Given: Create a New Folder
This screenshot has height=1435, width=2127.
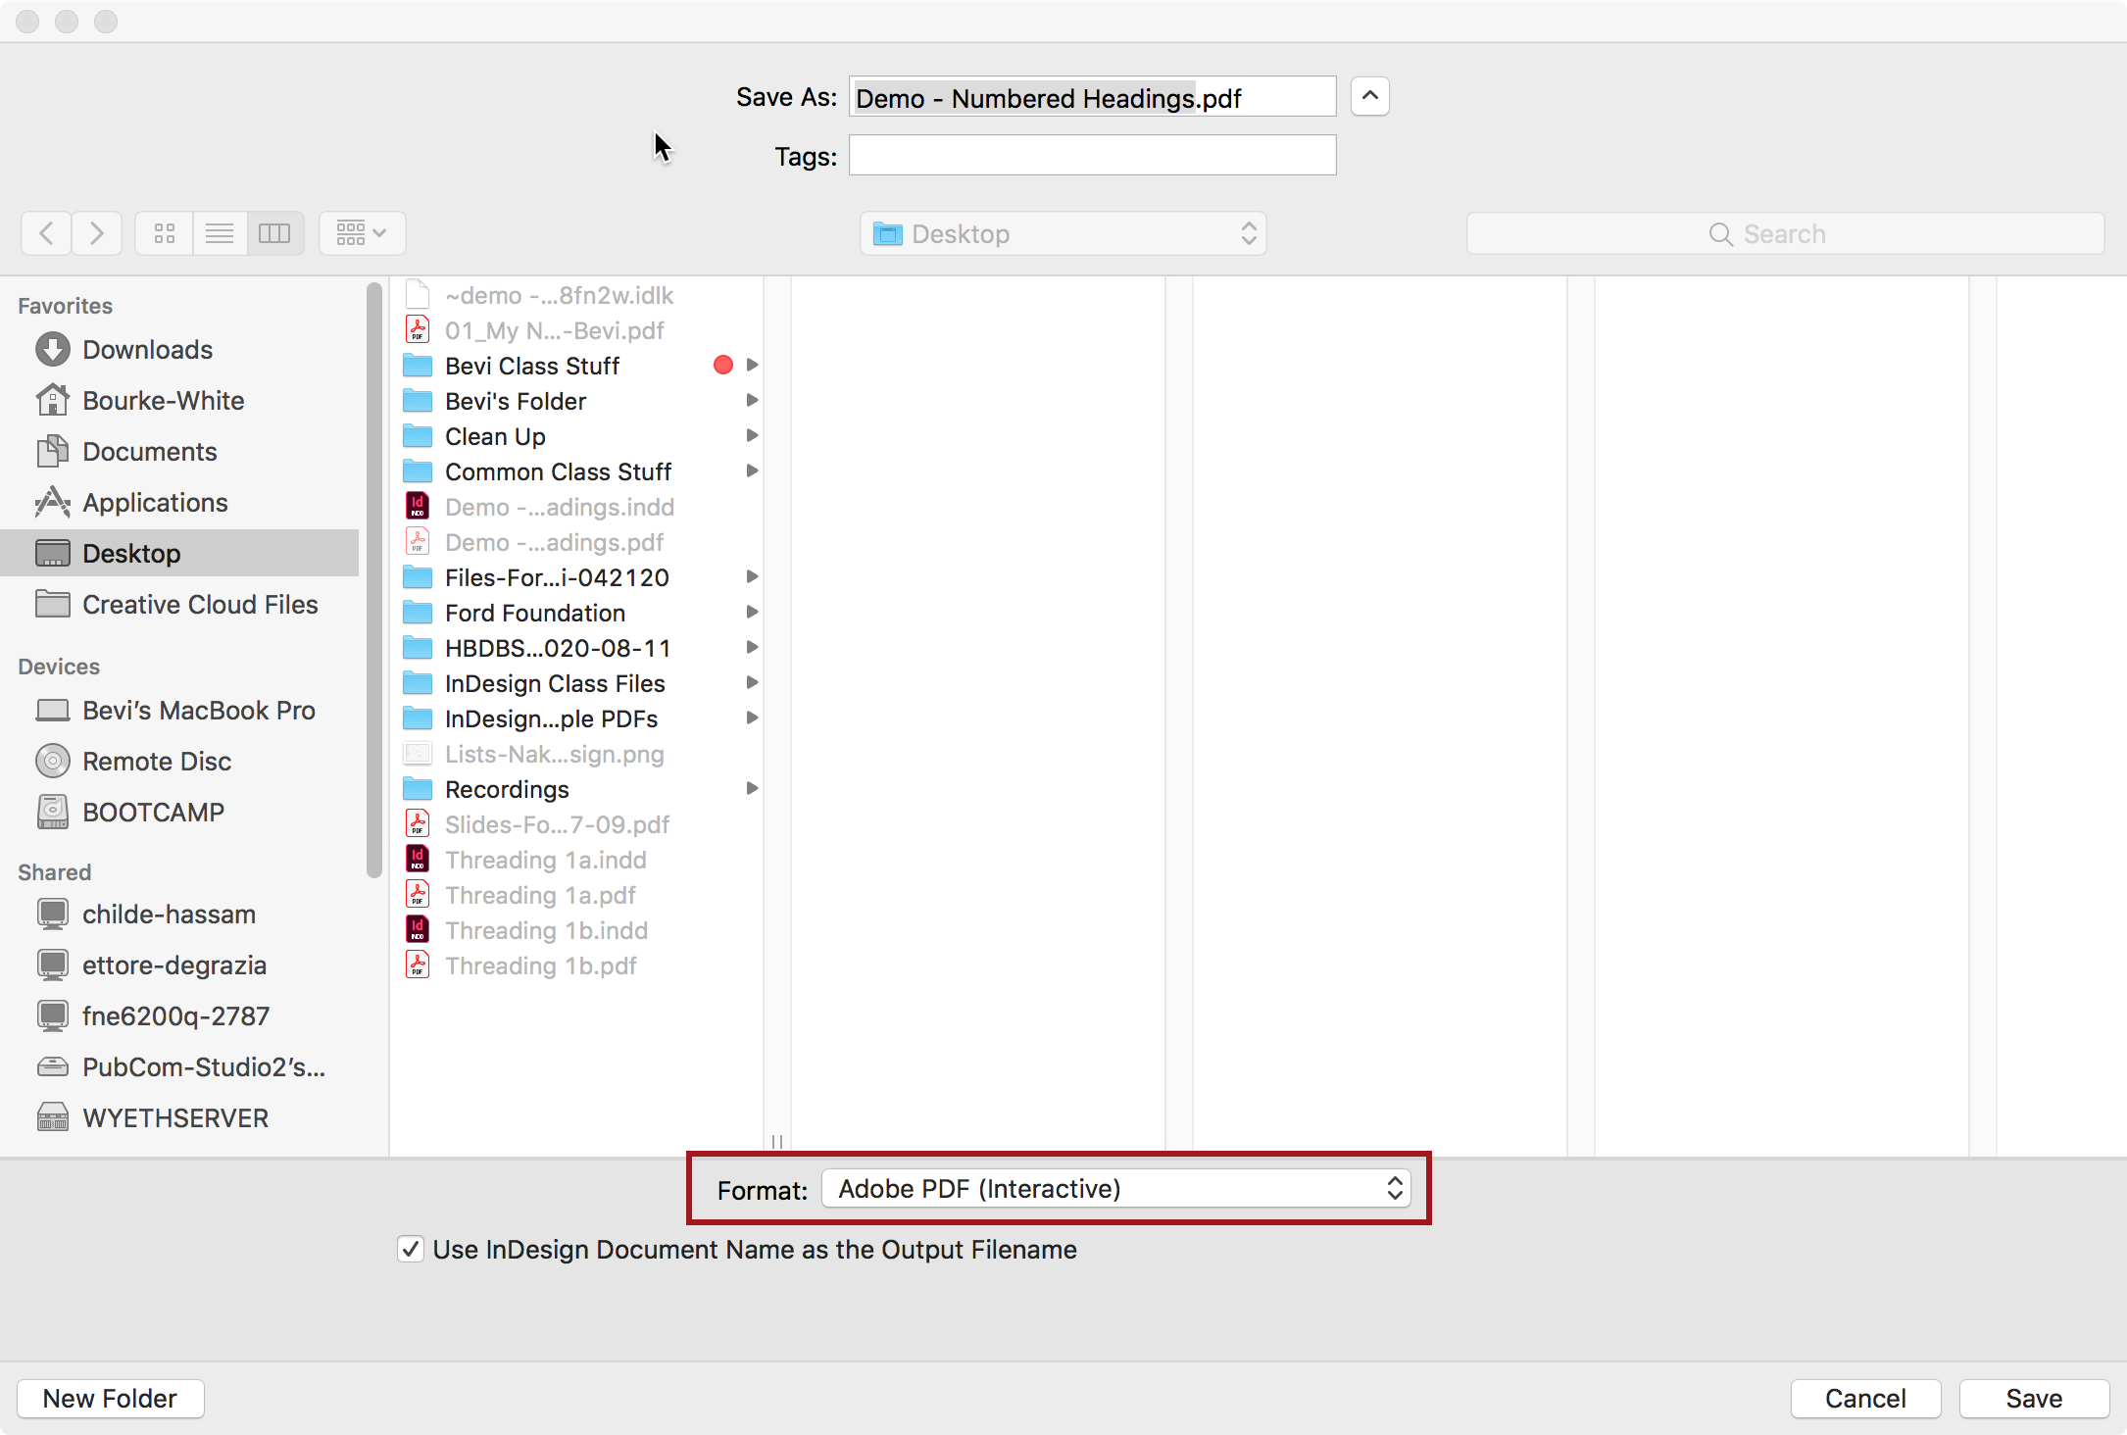Looking at the screenshot, I should (110, 1398).
